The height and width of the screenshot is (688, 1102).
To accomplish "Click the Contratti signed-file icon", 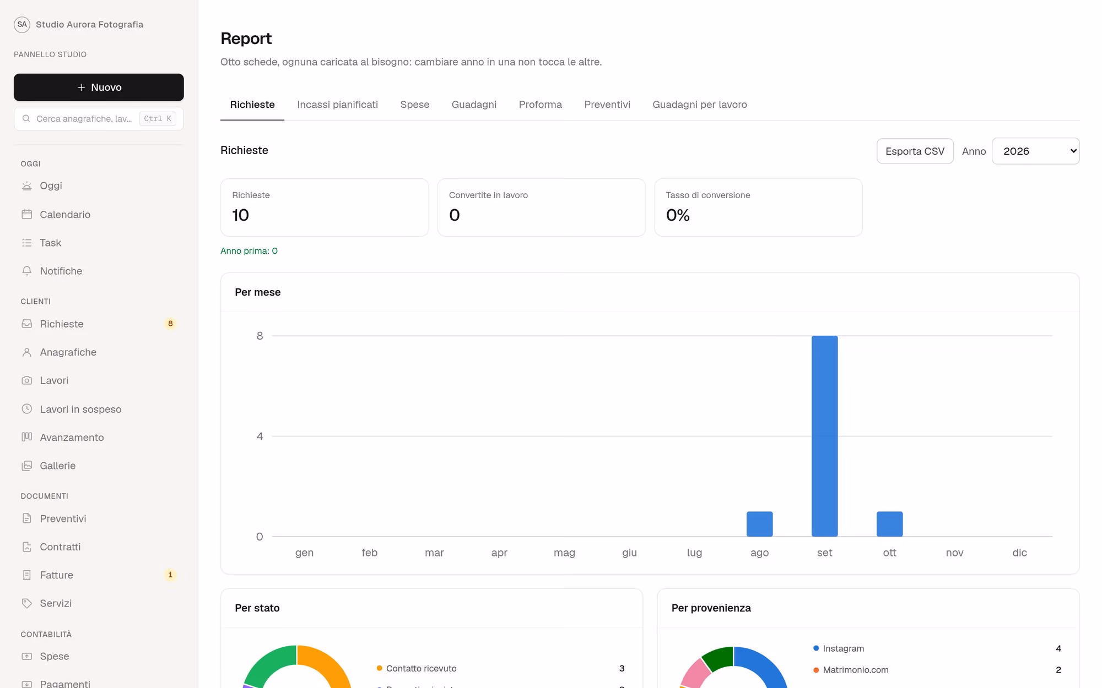I will 26,547.
